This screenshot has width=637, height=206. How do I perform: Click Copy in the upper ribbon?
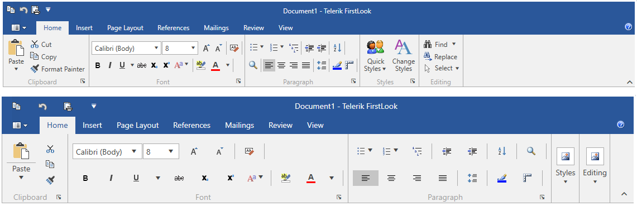[44, 56]
